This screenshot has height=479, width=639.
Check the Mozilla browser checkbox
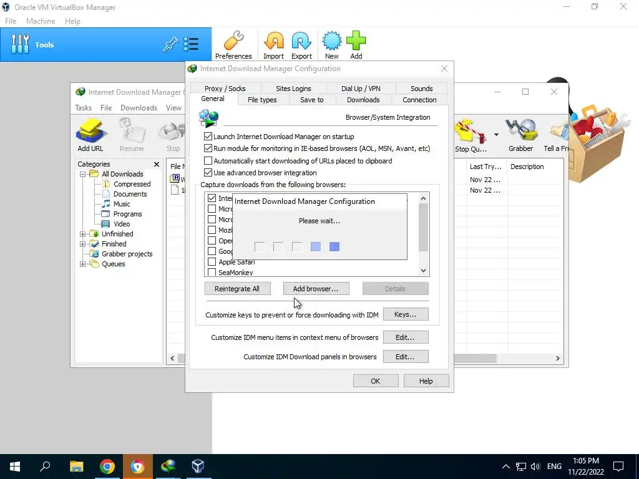click(212, 230)
